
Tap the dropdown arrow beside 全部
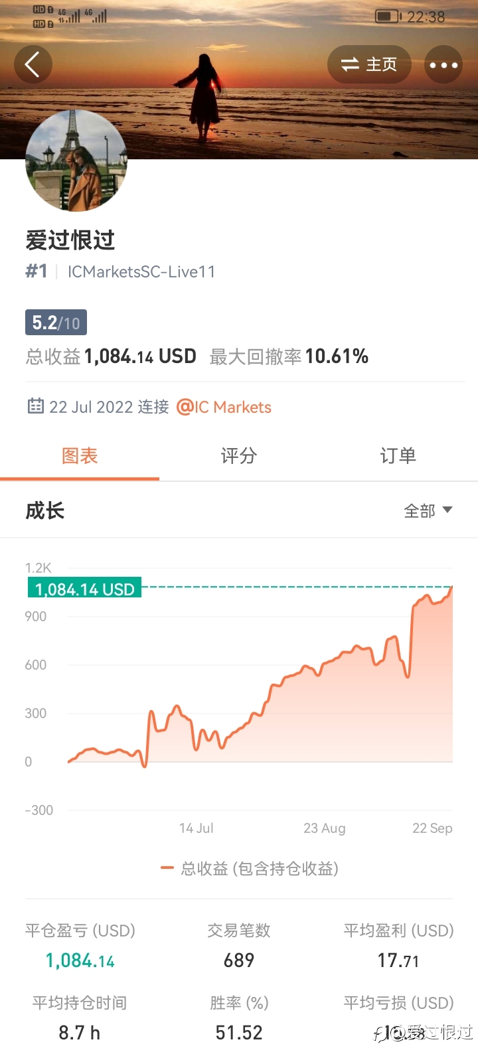[447, 510]
